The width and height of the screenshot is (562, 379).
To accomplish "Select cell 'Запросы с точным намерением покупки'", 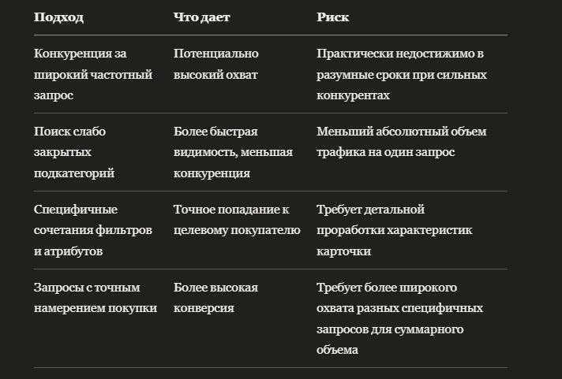I will pyautogui.click(x=96, y=298).
